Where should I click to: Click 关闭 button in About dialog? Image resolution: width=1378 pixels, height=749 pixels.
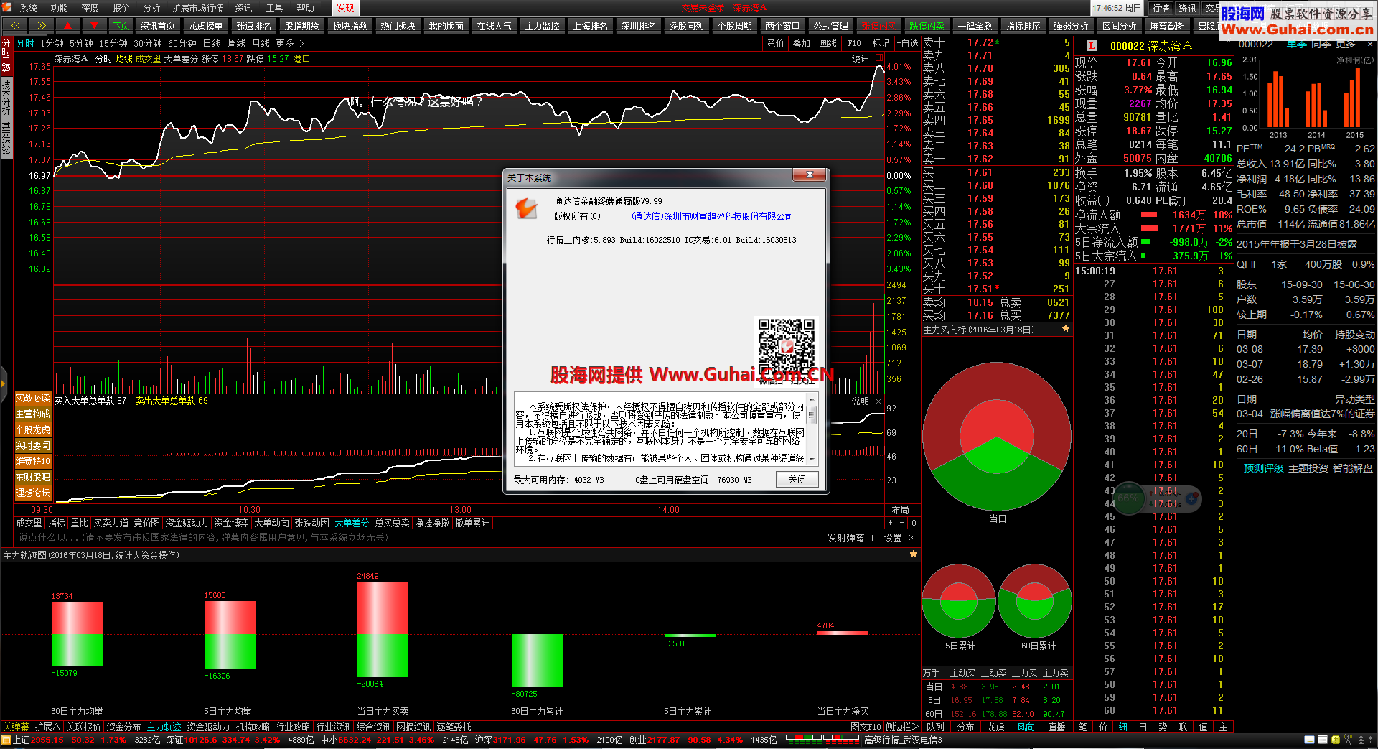797,479
